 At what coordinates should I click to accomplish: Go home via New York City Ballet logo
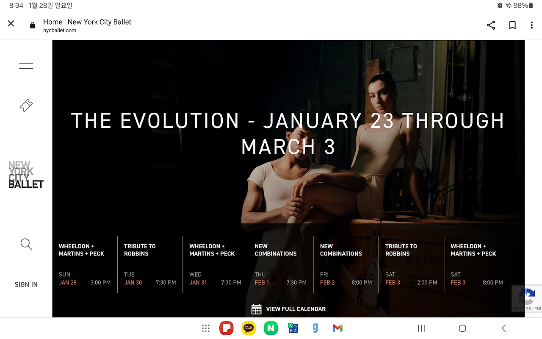26,175
